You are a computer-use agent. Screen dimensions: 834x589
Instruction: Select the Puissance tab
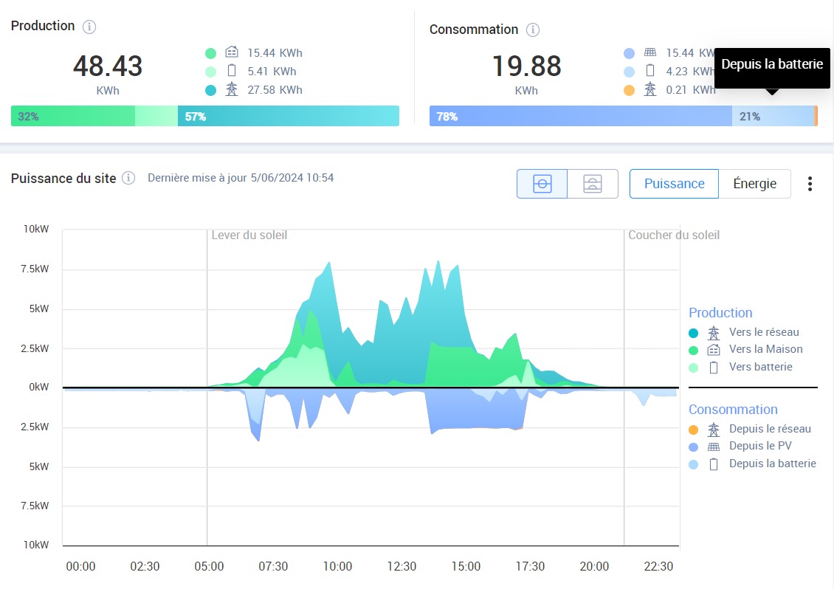(x=674, y=184)
